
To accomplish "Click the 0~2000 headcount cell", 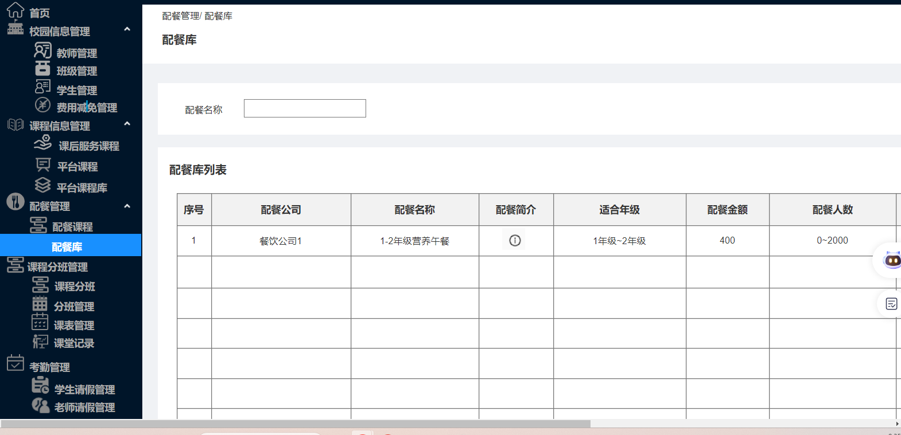I will click(833, 241).
